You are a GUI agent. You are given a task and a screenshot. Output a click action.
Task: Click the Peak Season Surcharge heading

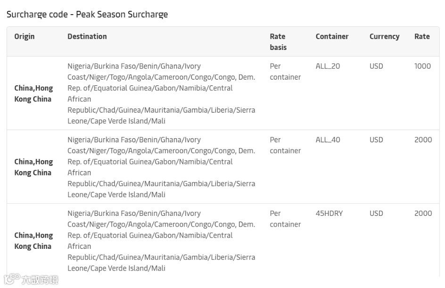87,14
